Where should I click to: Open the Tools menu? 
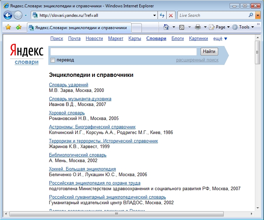coord(243,27)
